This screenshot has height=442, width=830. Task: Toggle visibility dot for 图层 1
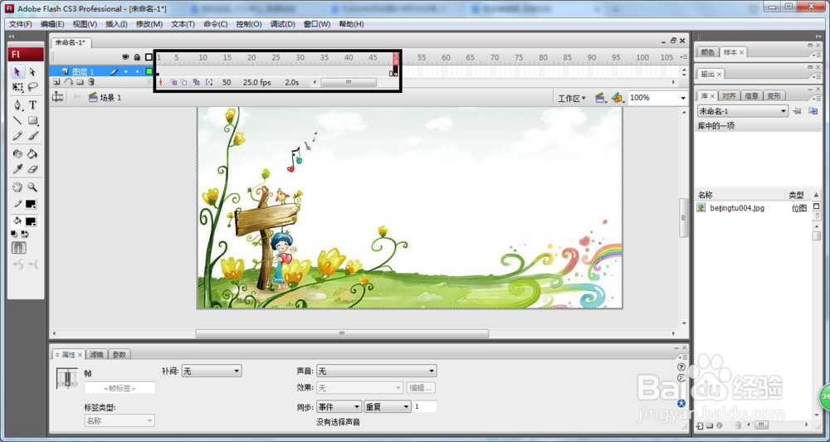click(x=125, y=71)
